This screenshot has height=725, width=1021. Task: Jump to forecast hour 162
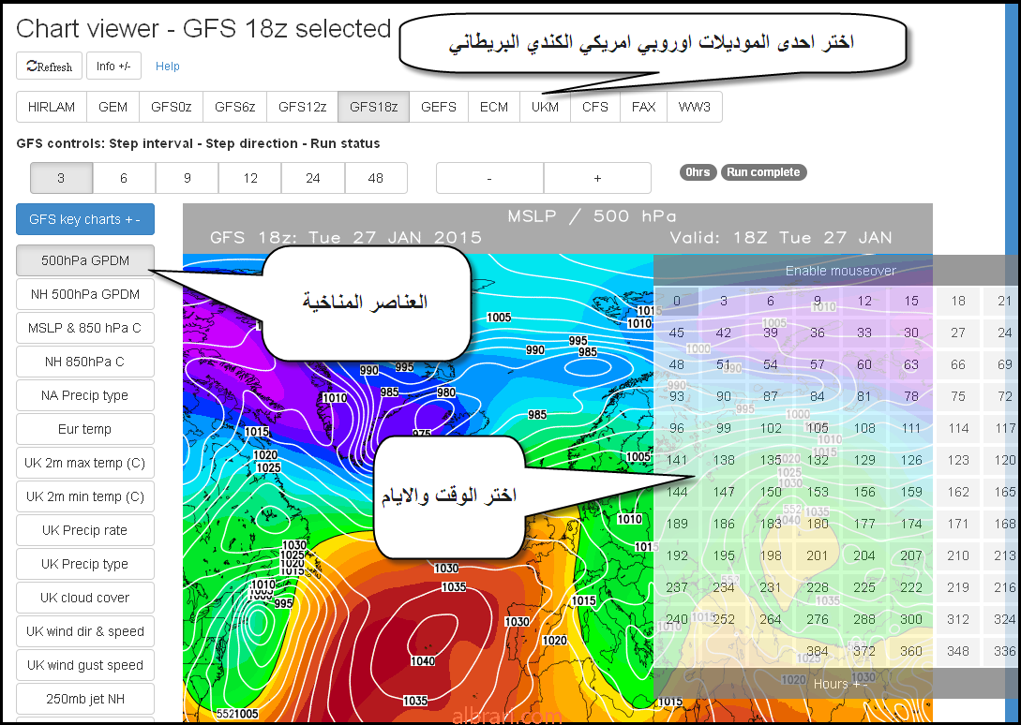pyautogui.click(x=958, y=492)
